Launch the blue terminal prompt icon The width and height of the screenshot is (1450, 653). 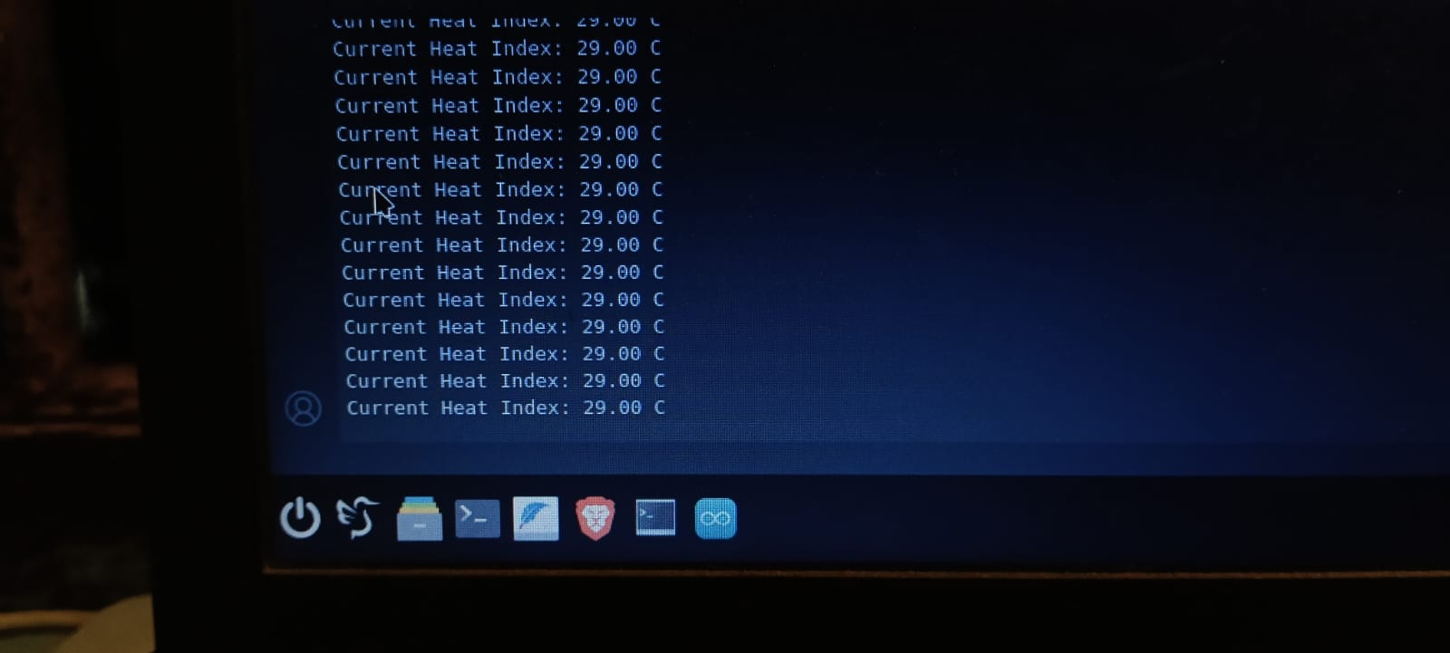[x=478, y=519]
